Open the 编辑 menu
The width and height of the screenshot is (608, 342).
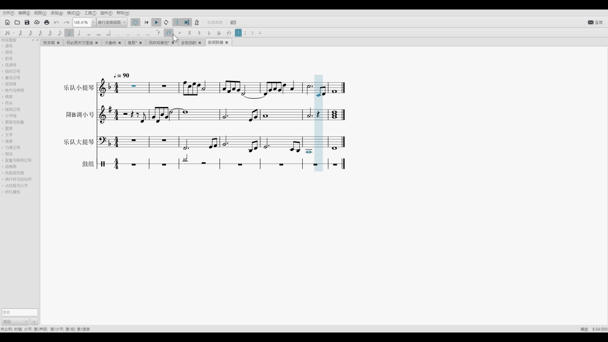[x=24, y=13]
